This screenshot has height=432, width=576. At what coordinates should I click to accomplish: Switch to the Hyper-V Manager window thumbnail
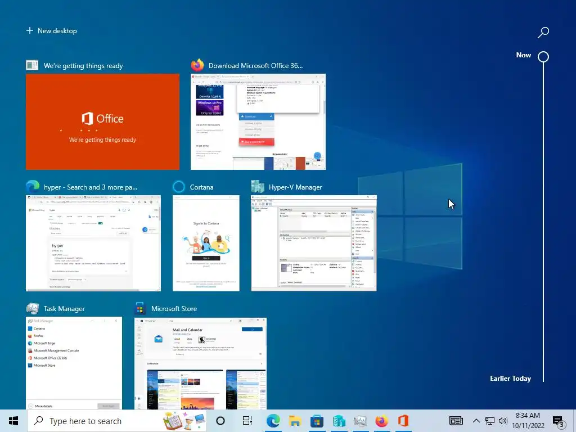pyautogui.click(x=314, y=243)
